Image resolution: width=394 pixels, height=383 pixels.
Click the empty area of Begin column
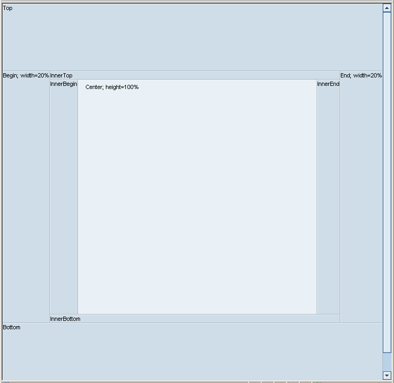point(26,200)
